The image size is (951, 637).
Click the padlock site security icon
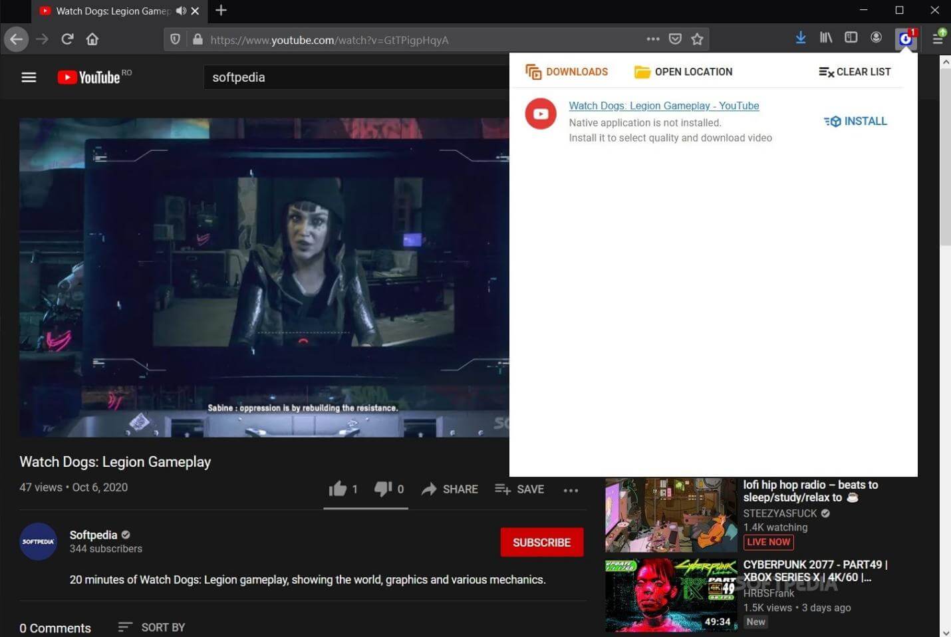[198, 39]
